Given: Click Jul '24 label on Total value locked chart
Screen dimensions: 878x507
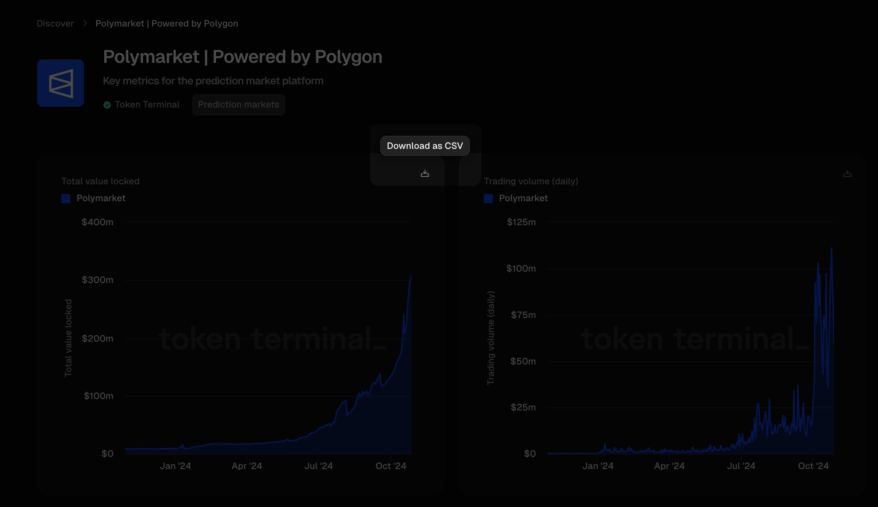Looking at the screenshot, I should [x=319, y=466].
